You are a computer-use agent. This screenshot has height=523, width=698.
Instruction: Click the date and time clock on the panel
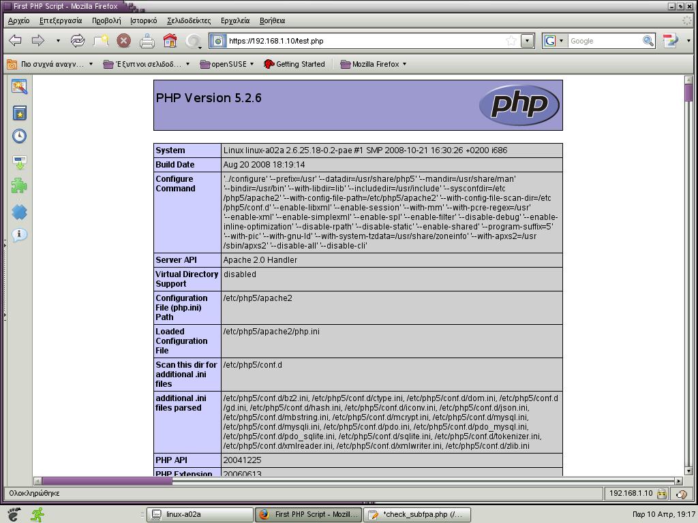coord(663,514)
